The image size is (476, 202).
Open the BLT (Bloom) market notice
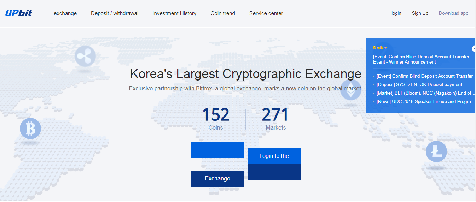pyautogui.click(x=424, y=93)
